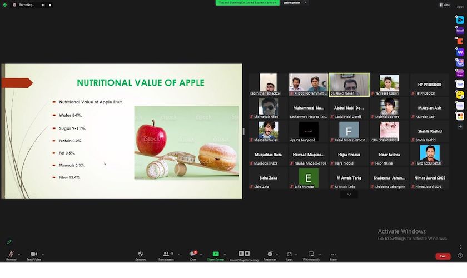
Task: Open the Chat panel
Action: click(x=193, y=255)
